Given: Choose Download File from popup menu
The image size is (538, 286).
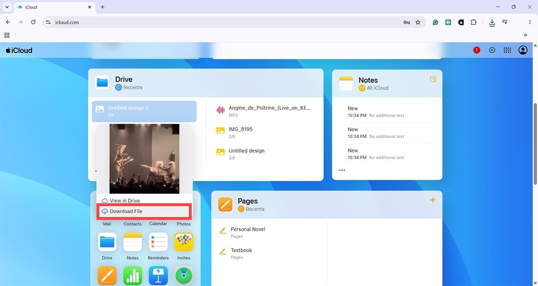Looking at the screenshot, I should 144,212.
